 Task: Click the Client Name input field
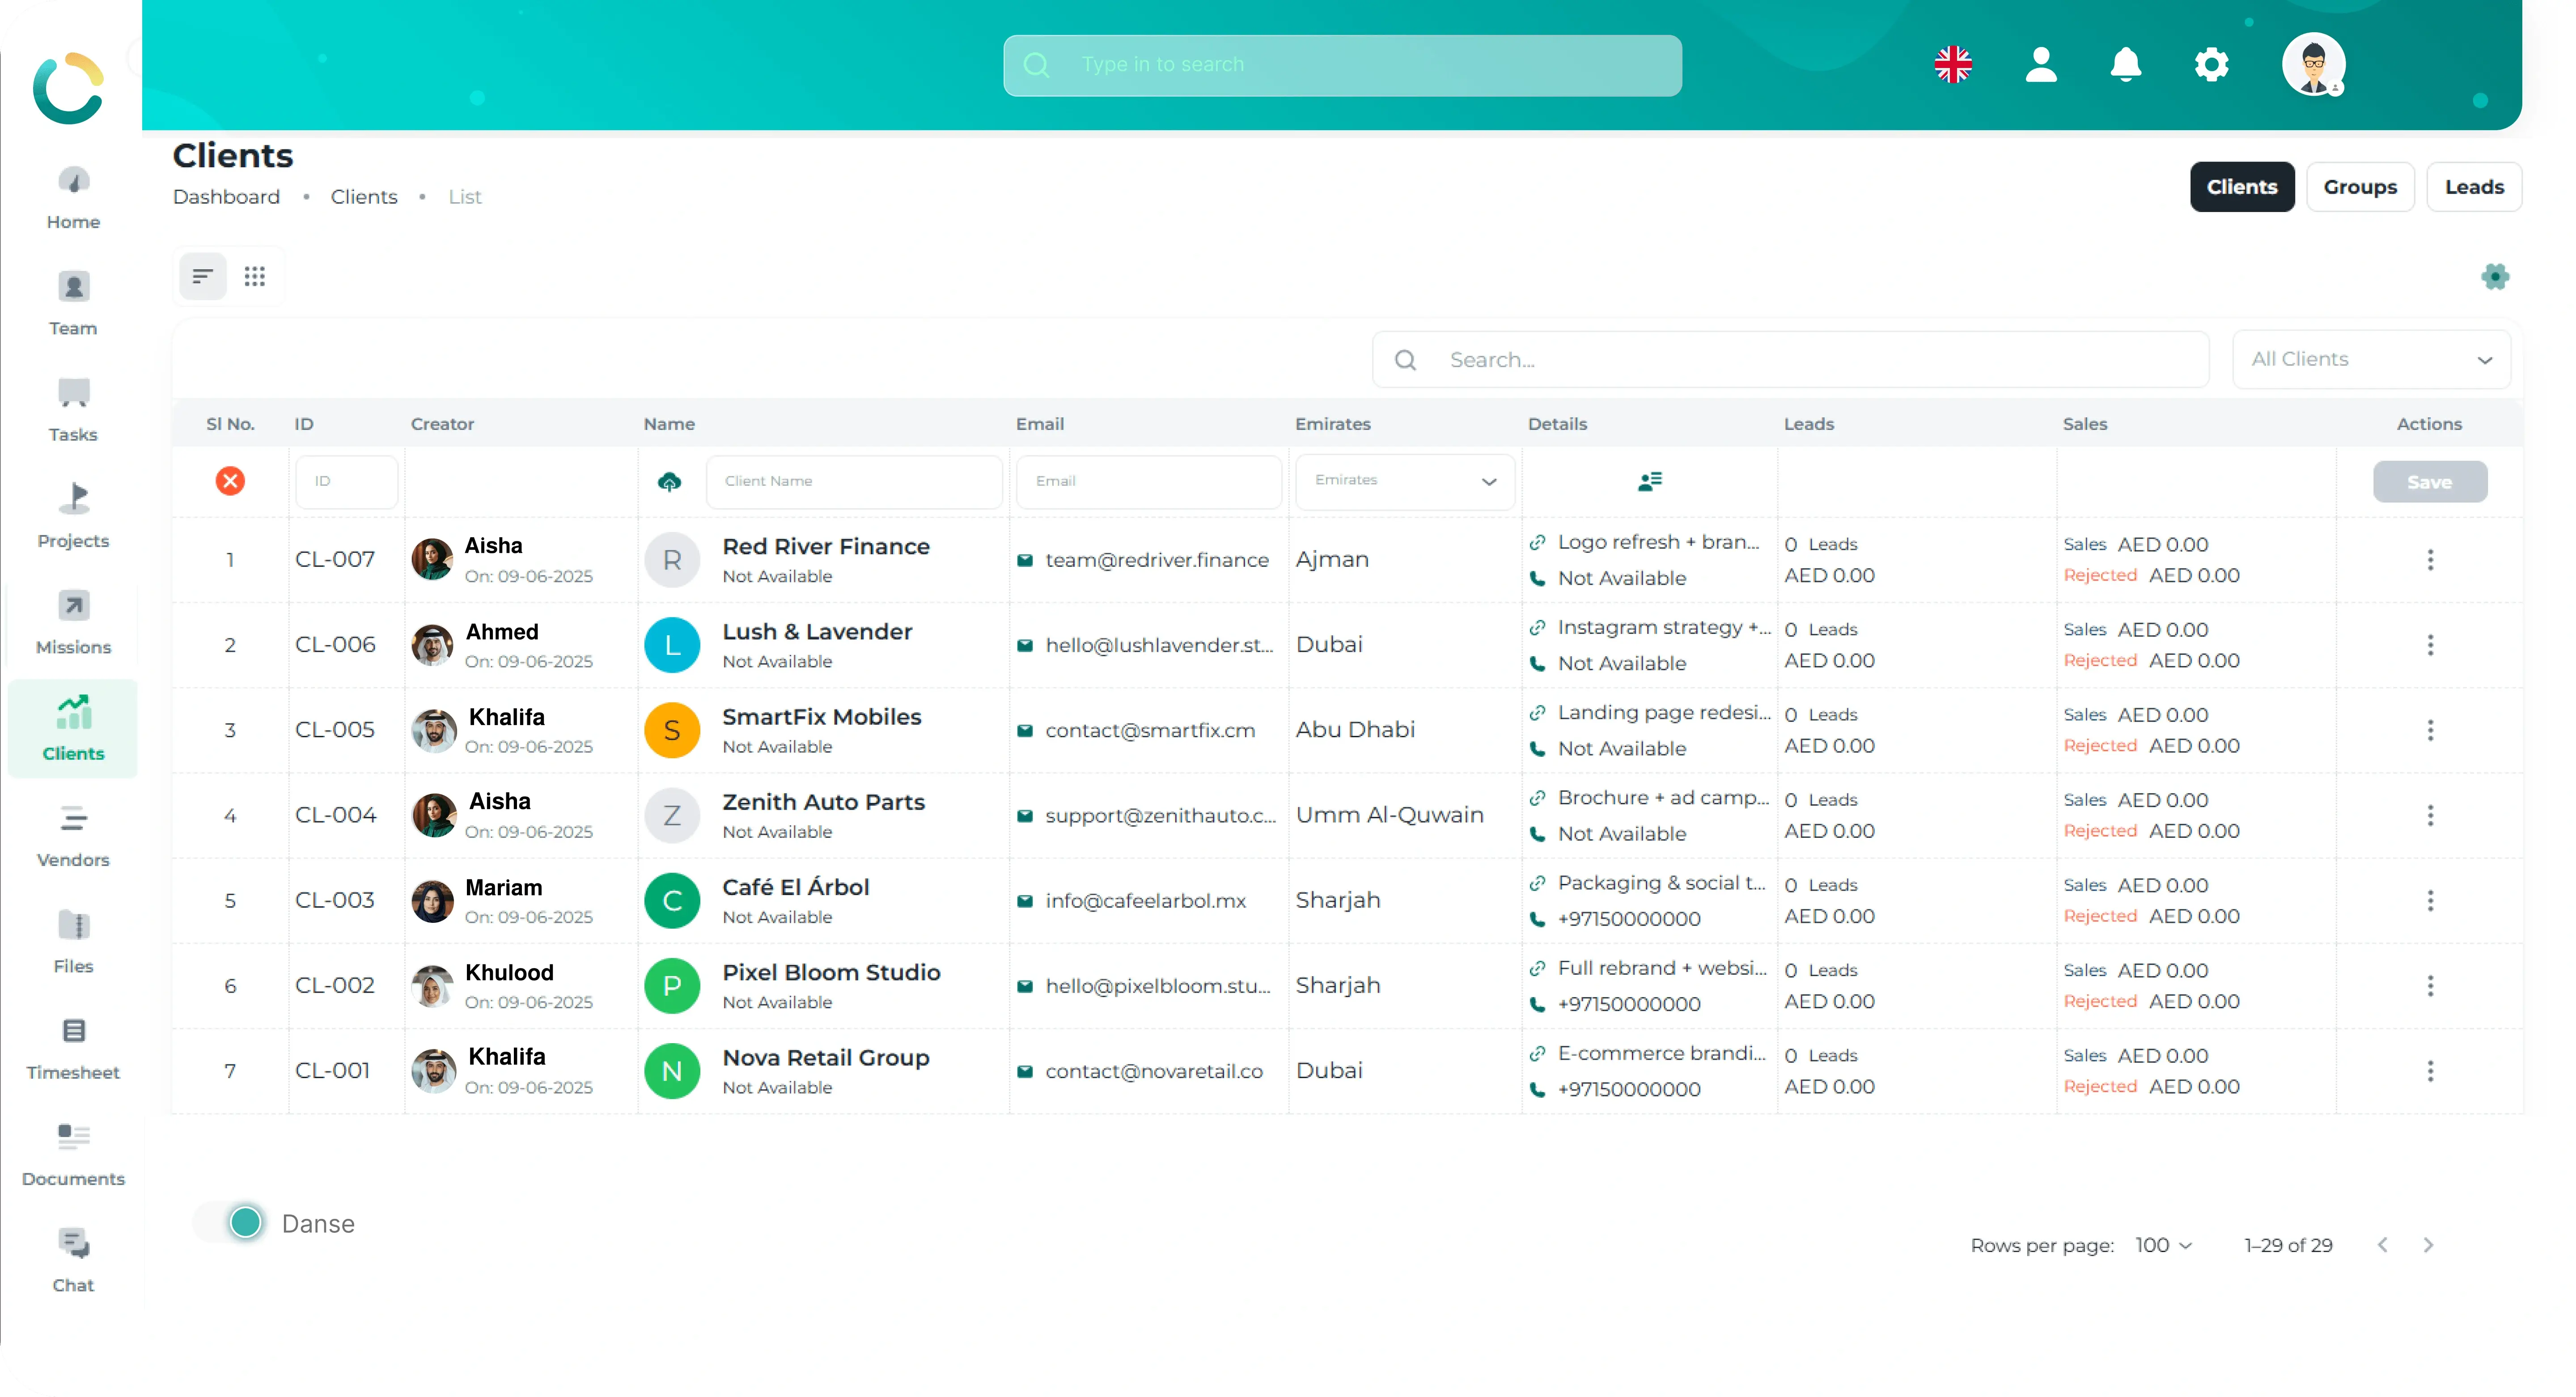(854, 481)
